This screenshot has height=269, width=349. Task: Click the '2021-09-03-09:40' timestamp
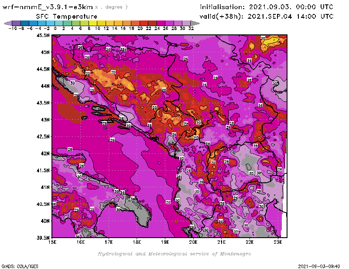point(319,266)
